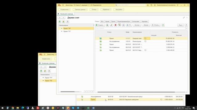This screenshot has width=197, height=110.
Task: Click the estimate icon of the 02-01-01 row
Action: coord(101,44)
